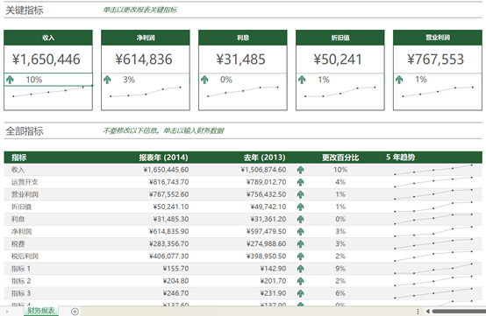Select the 税后利润 row label
The height and width of the screenshot is (316, 486).
point(25,256)
